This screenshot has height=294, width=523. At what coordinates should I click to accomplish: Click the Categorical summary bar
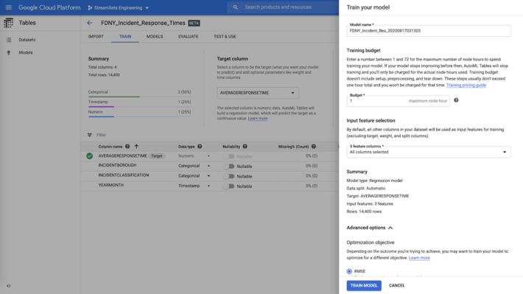pyautogui.click(x=139, y=97)
